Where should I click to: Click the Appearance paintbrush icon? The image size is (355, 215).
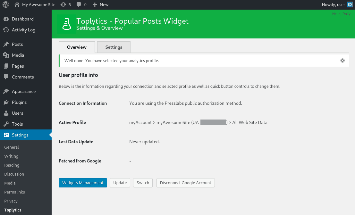pos(6,91)
